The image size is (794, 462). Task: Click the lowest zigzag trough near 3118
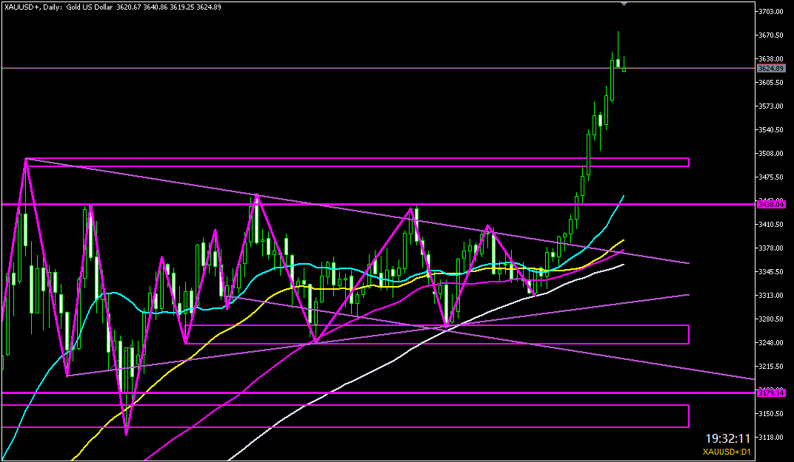point(127,435)
